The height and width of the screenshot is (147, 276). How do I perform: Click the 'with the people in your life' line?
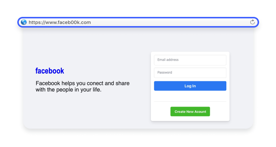(x=68, y=89)
